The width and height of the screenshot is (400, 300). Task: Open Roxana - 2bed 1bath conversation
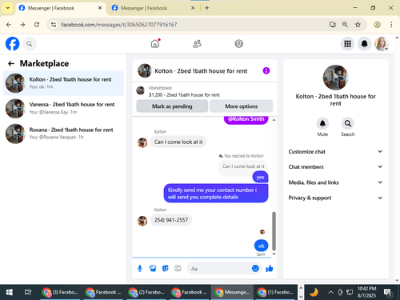[63, 134]
